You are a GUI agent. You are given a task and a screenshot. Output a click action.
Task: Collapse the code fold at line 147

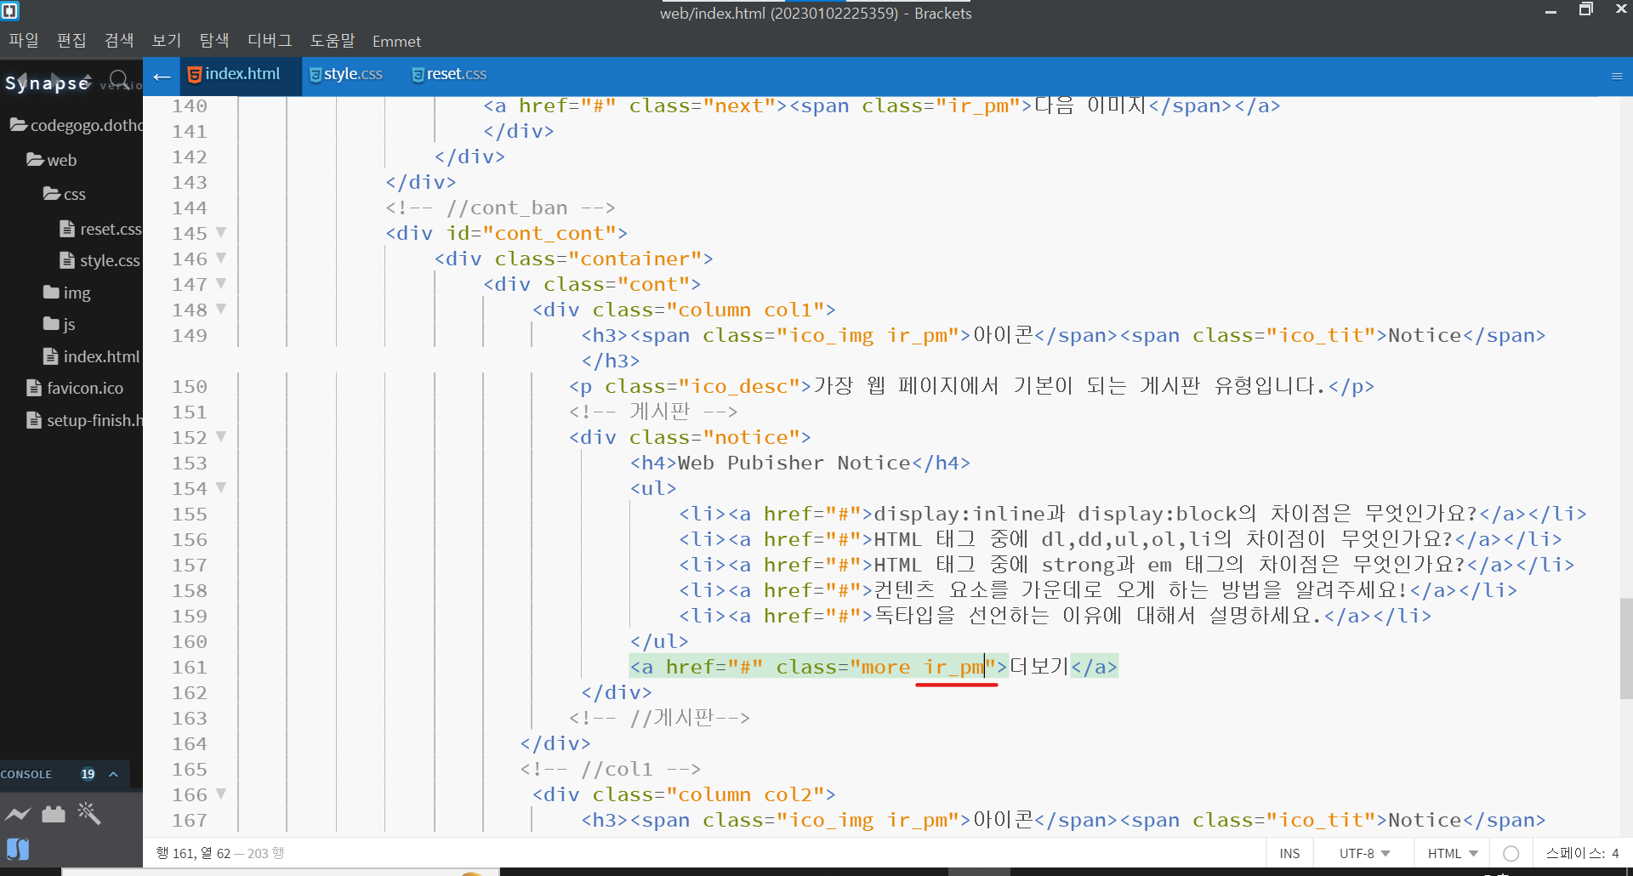tap(221, 283)
